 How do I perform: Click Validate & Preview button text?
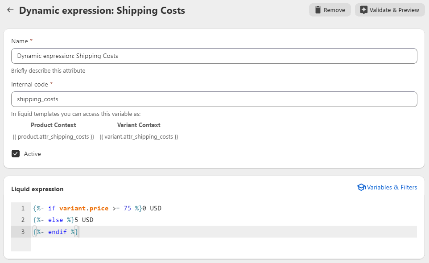394,10
